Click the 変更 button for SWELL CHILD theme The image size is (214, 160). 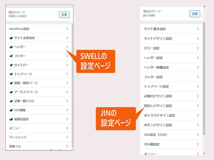tap(64, 15)
